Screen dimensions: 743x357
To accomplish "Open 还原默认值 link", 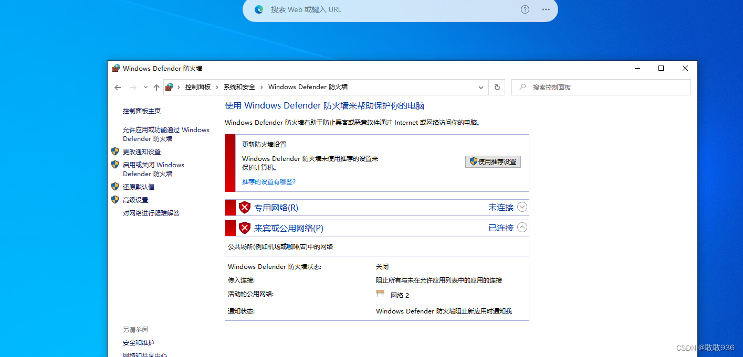I will (139, 187).
